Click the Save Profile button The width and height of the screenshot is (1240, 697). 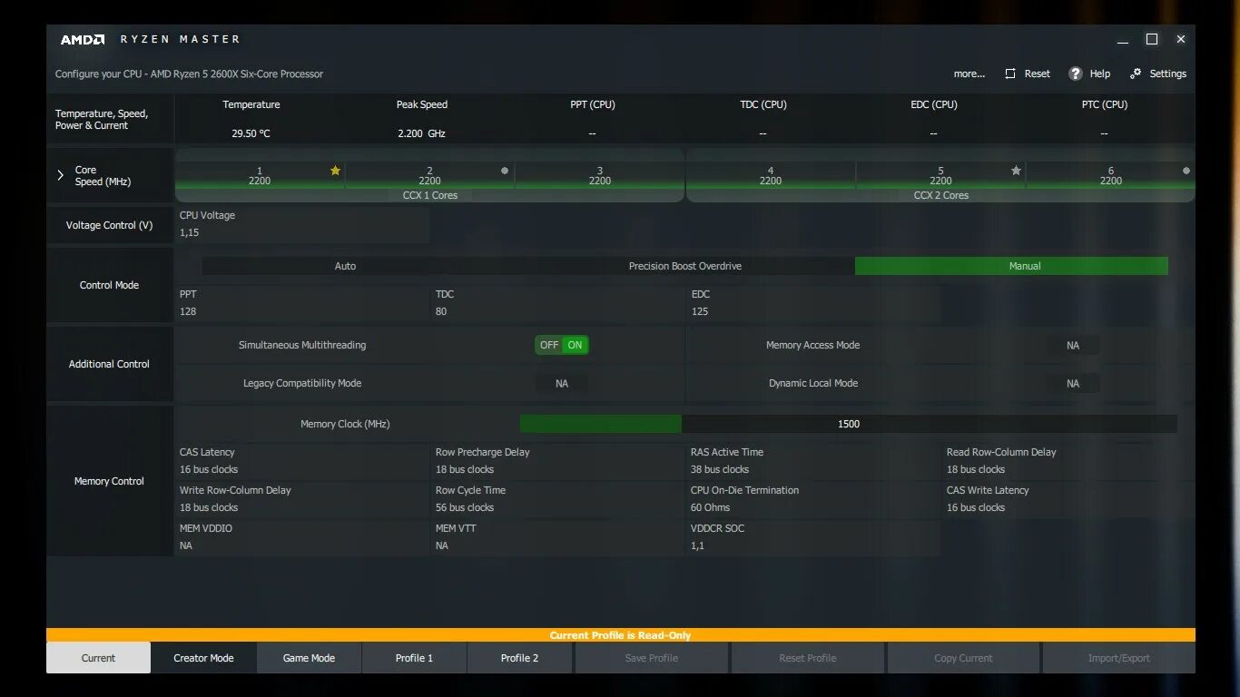[x=651, y=658]
